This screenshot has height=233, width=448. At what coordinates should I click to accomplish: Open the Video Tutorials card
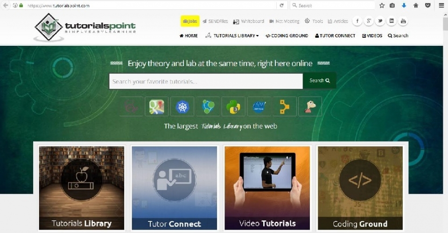click(x=267, y=188)
